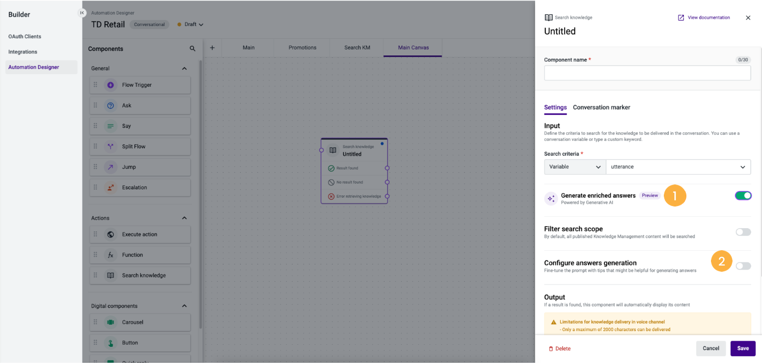This screenshot has height=363, width=762.
Task: Collapse the Builder sidebar arrow
Action: pyautogui.click(x=82, y=13)
